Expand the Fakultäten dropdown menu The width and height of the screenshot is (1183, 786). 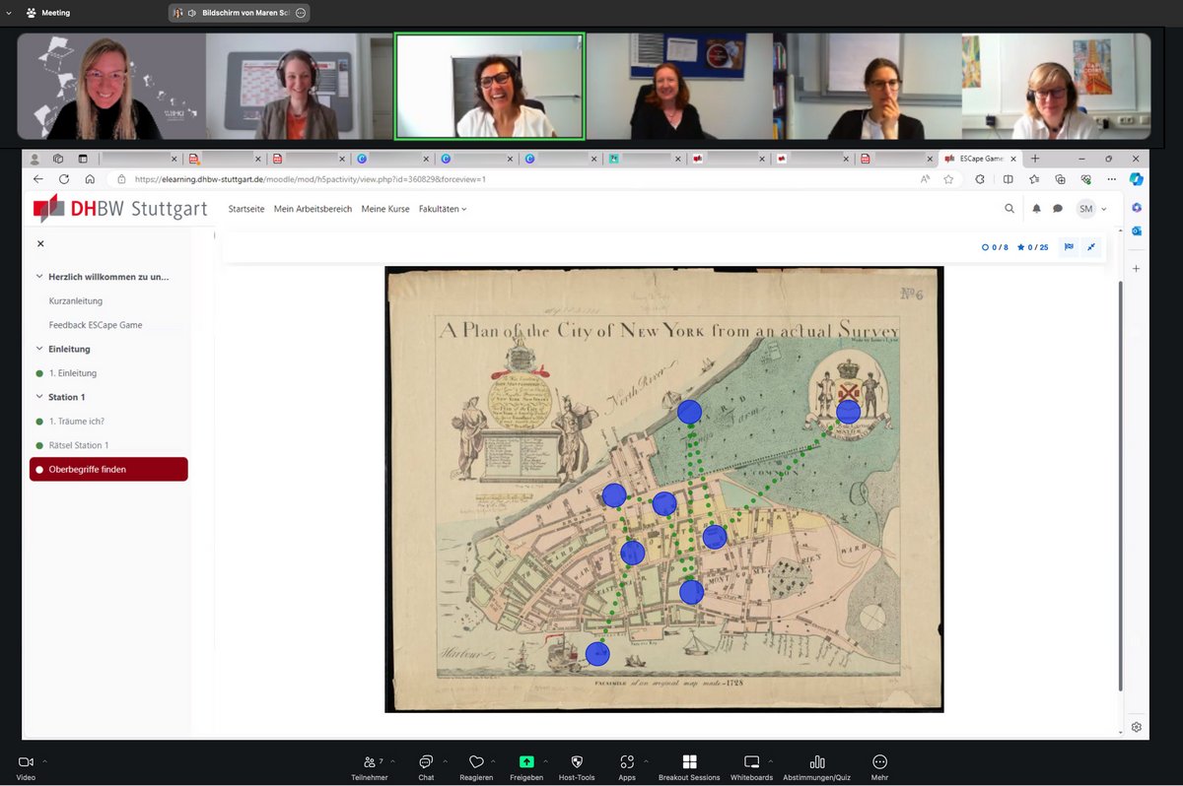tap(443, 209)
